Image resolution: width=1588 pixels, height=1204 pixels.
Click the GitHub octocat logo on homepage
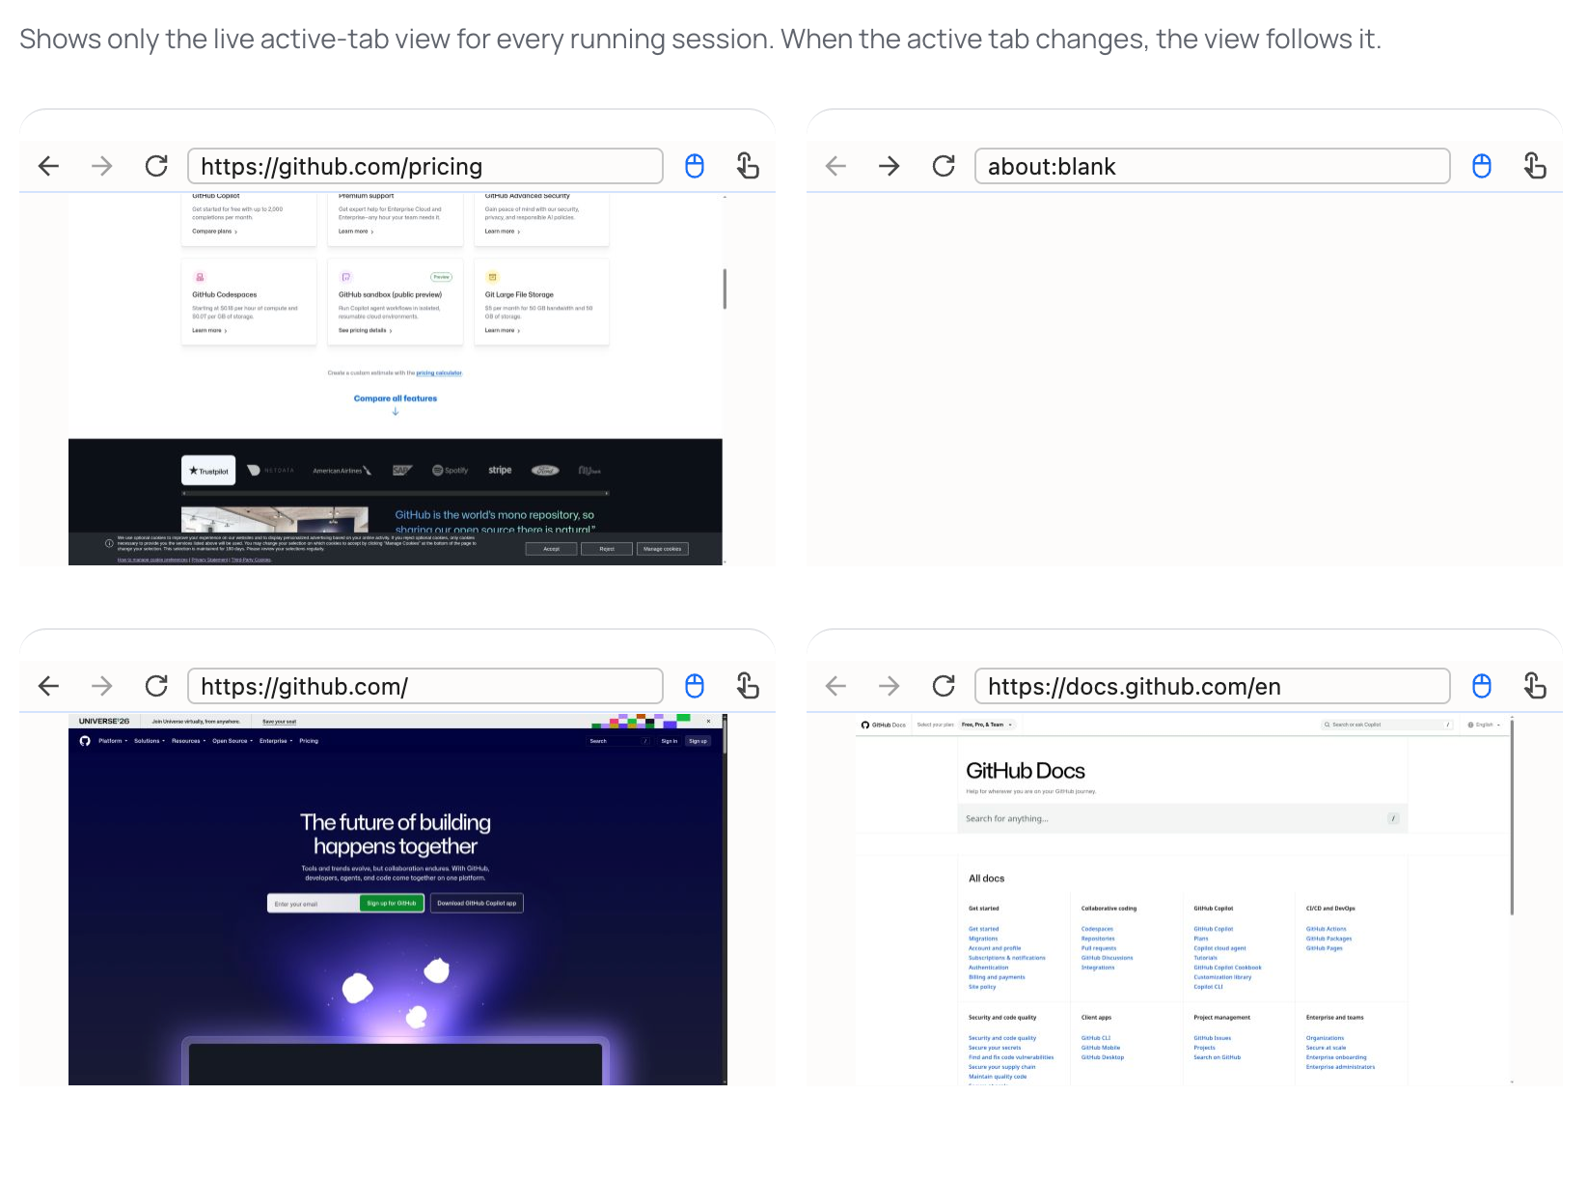point(85,741)
